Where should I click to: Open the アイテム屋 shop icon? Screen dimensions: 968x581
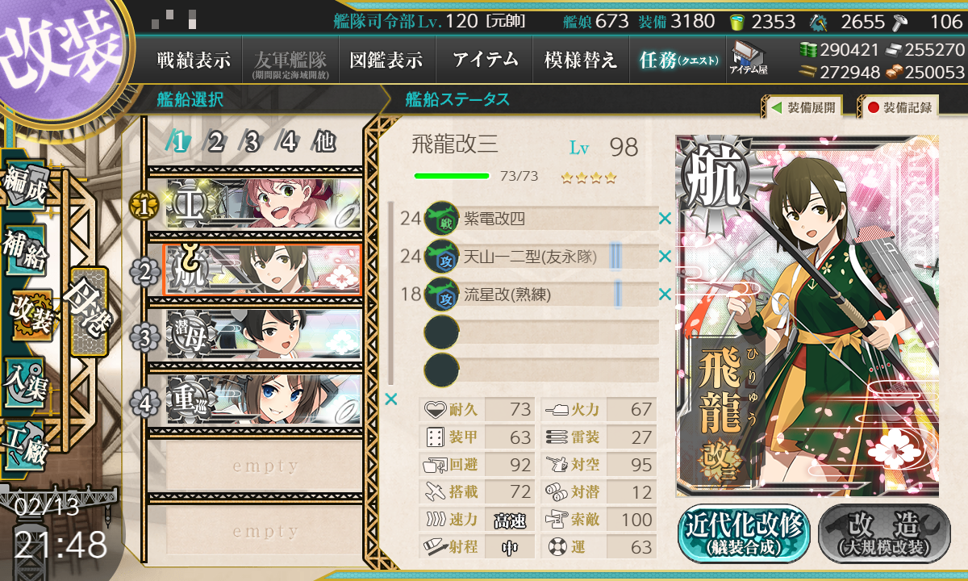click(749, 58)
